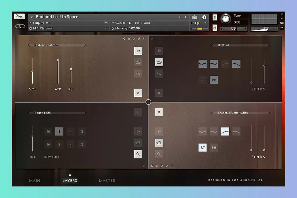Switch to the MASTER tab
This screenshot has height=198, width=297.
click(107, 181)
